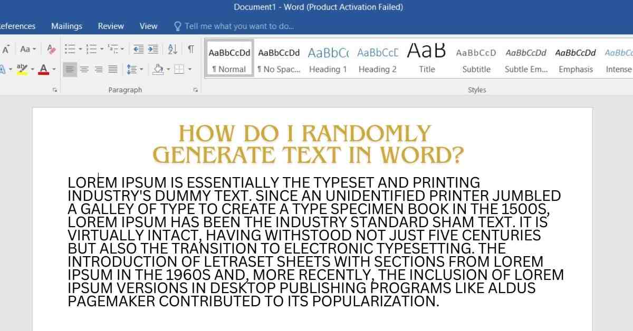This screenshot has height=331, width=633.
Task: Apply bullet list formatting
Action: click(70, 49)
